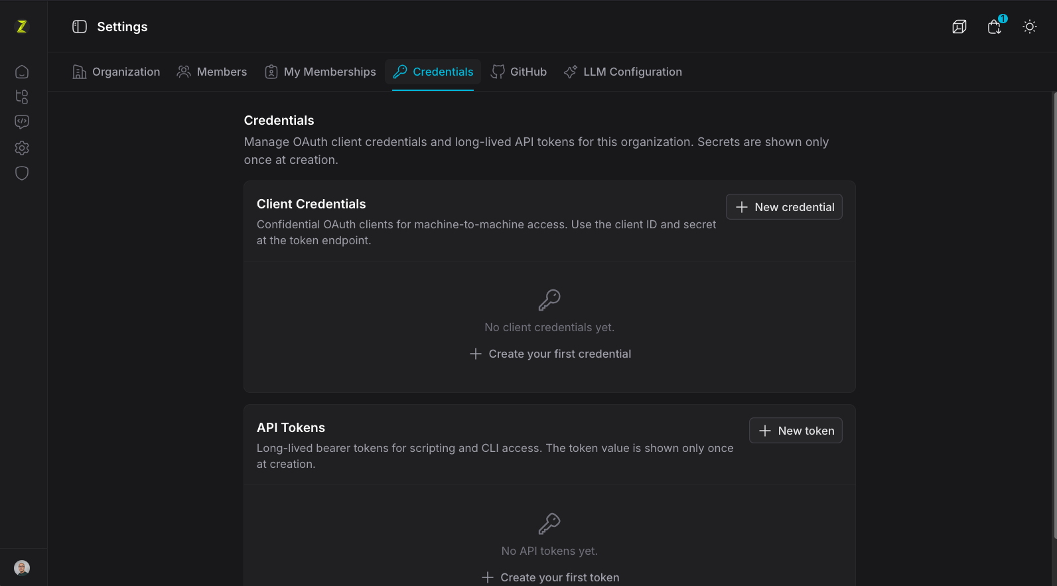Click the key icon above No API tokens
Screen dimensions: 1057x586
549,524
